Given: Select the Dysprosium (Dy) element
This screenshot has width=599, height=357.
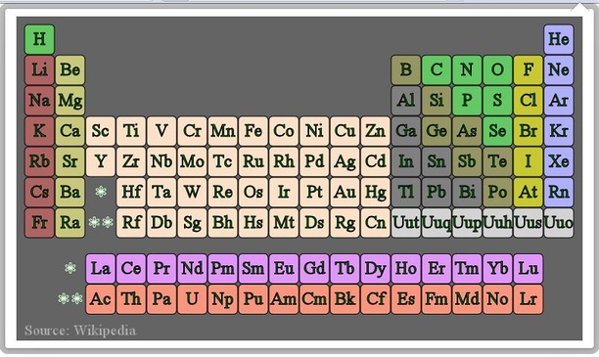Looking at the screenshot, I should pos(376,268).
